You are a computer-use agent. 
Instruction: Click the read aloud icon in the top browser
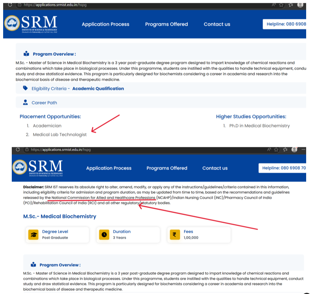274,5
